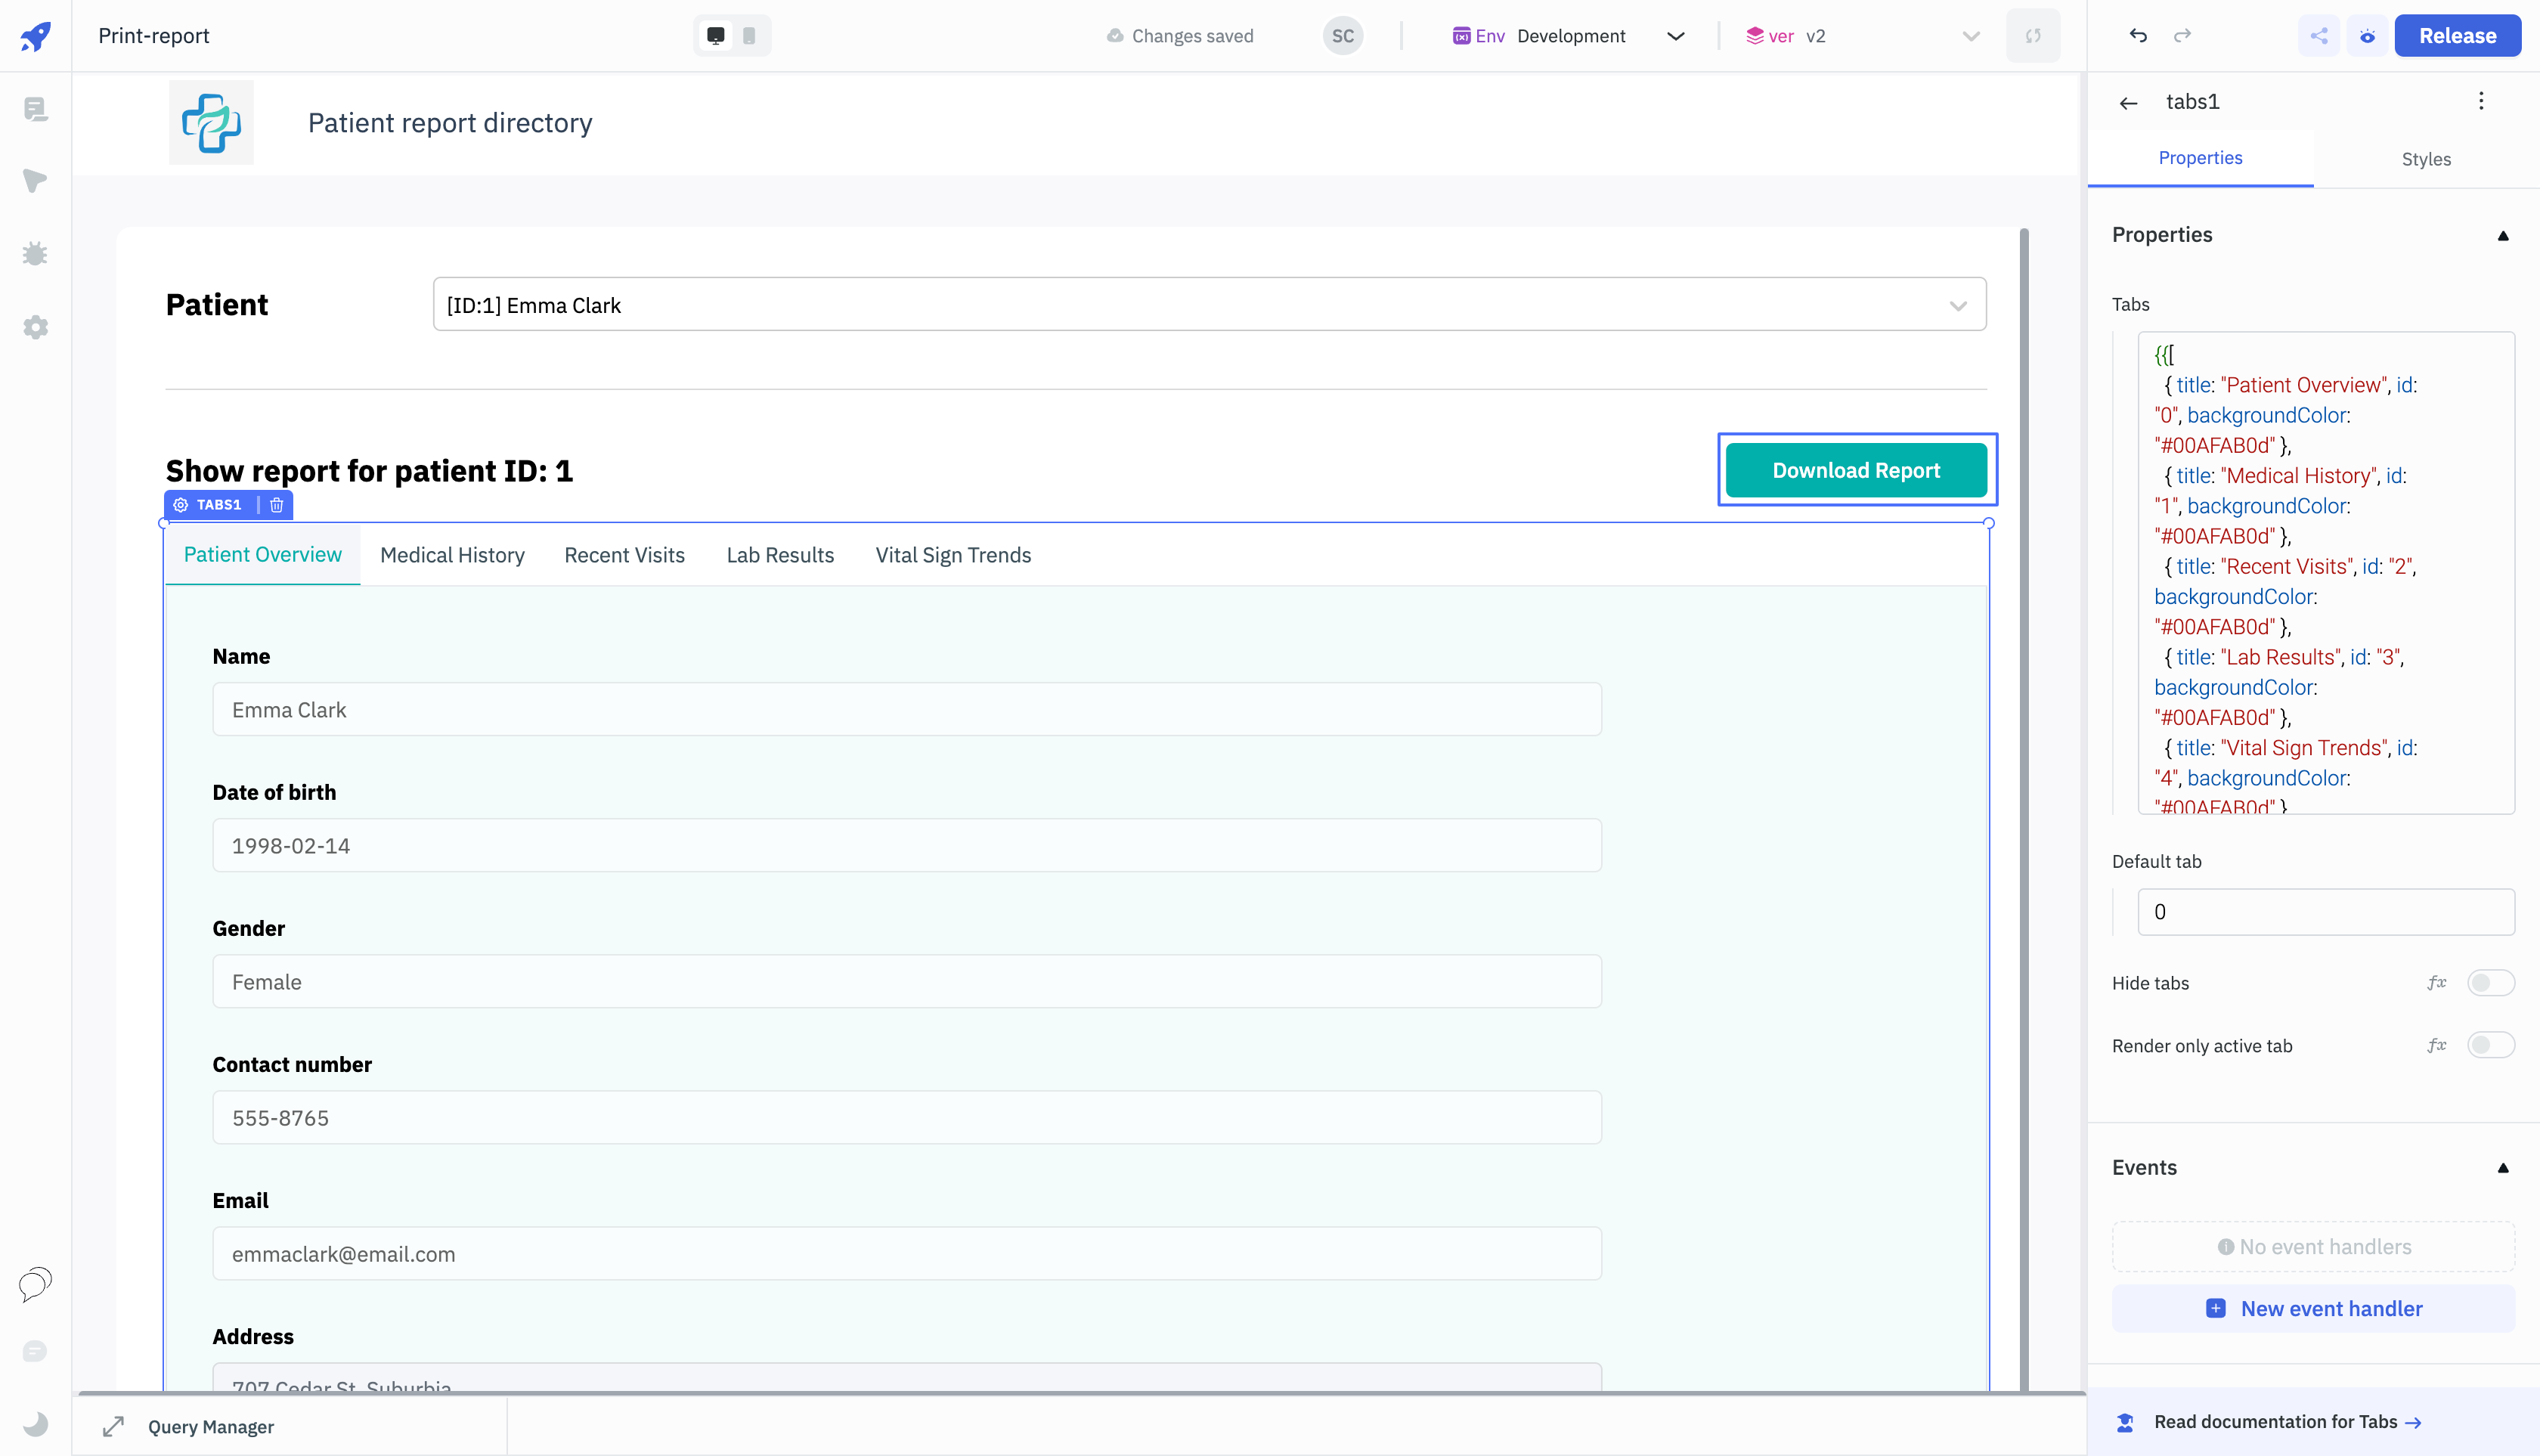
Task: Select the Lab Results tab
Action: click(780, 555)
